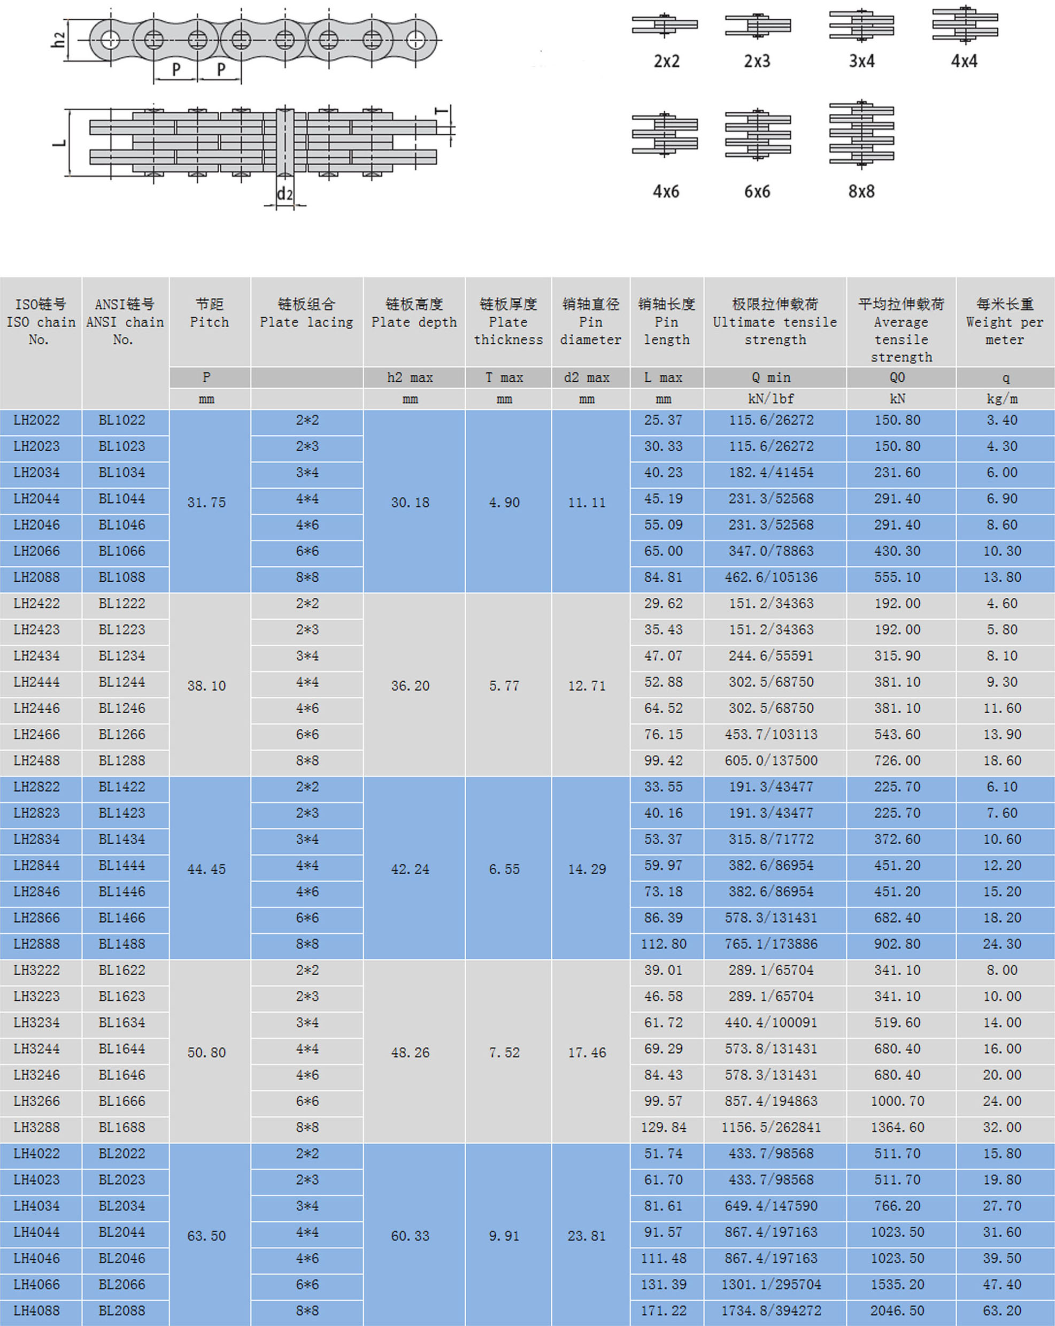
Task: Click the 6x6 plate lacing diagram
Action: pos(757,135)
